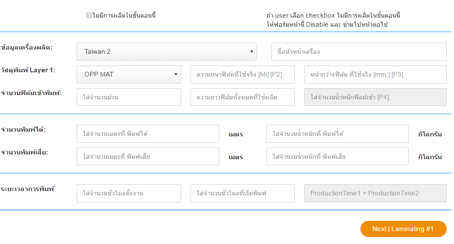Click the ระยะเวลาการพิมพ์ label

[28, 189]
